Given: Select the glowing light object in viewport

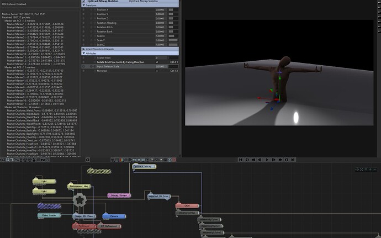Looking at the screenshot, I should point(296,118).
